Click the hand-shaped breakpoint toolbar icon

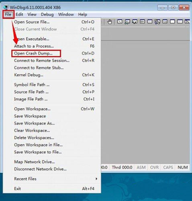[x=110, y=22]
